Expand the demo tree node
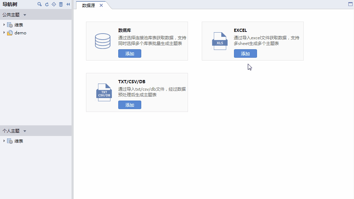 [4, 33]
